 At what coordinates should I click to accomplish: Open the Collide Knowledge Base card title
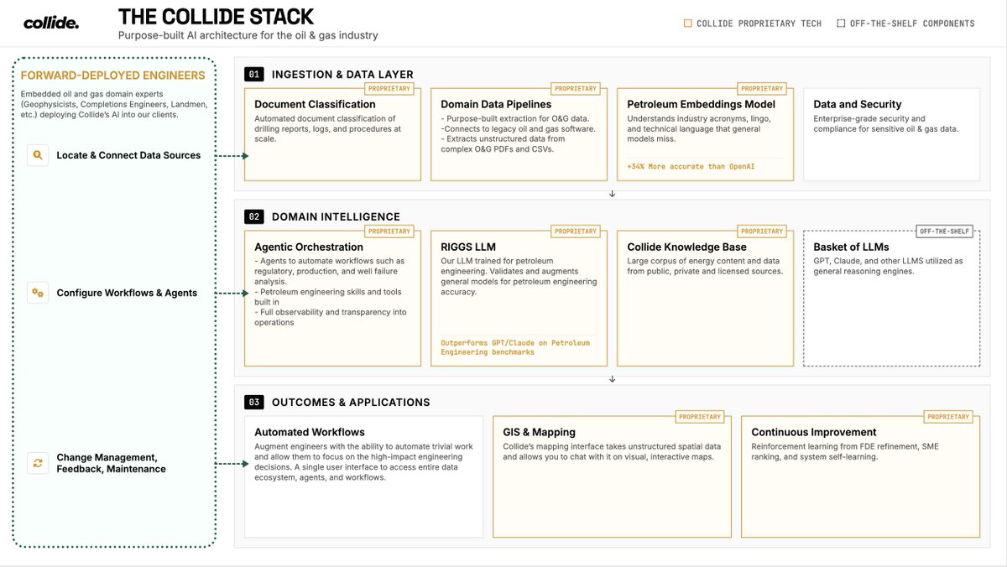pos(686,247)
